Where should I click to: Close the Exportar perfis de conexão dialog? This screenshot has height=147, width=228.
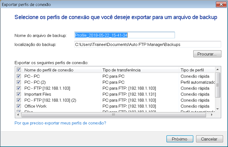(x=218, y=4)
